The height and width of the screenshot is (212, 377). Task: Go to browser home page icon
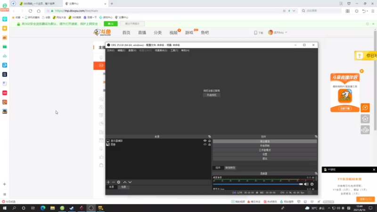[39, 11]
